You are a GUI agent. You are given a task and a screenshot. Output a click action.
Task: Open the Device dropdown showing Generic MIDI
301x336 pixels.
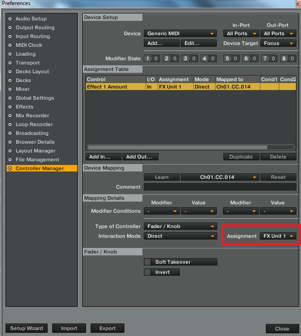[180, 33]
